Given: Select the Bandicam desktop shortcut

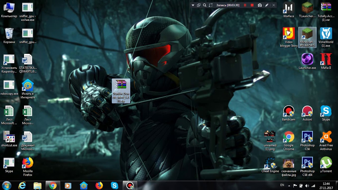Looking at the screenshot, I should 289,113.
